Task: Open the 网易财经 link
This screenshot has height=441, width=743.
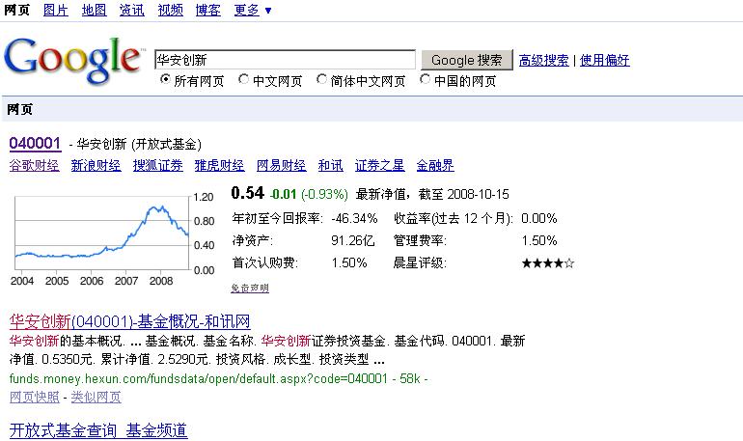Action: coord(281,165)
